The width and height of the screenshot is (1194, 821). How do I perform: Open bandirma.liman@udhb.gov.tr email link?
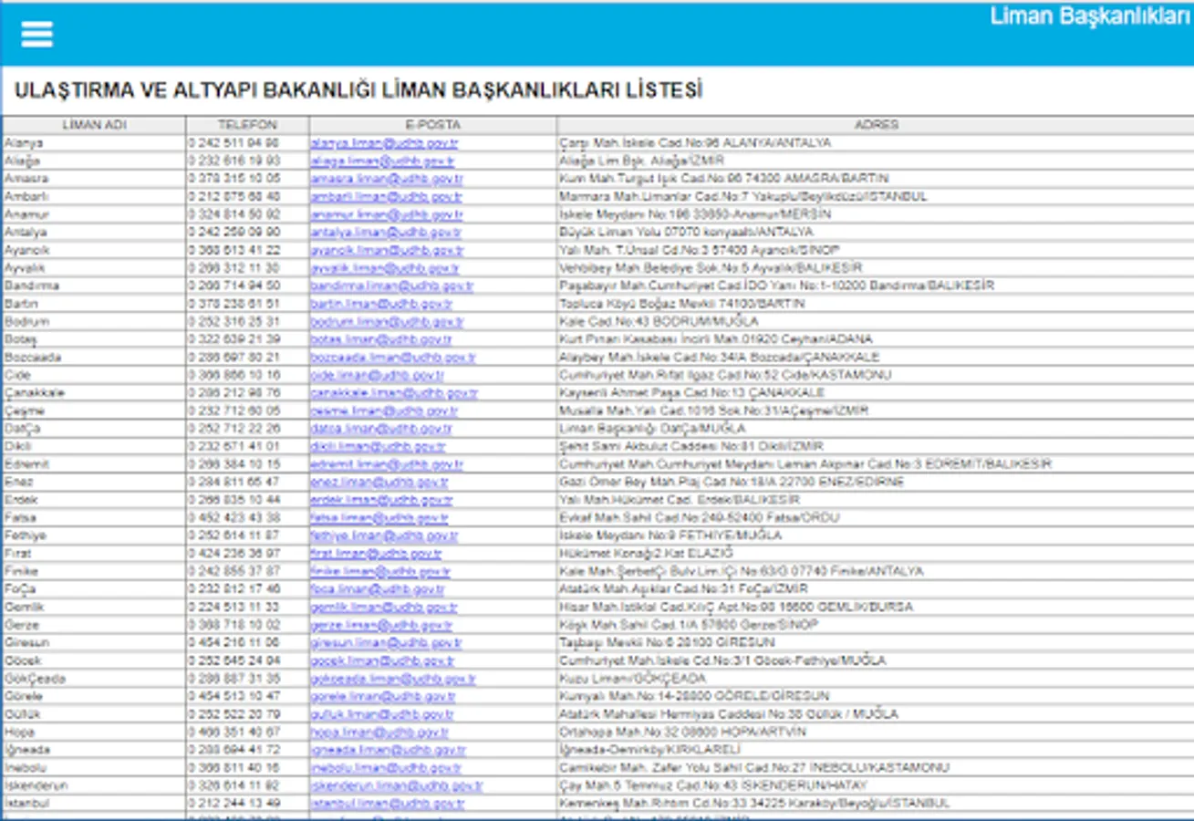click(x=392, y=286)
